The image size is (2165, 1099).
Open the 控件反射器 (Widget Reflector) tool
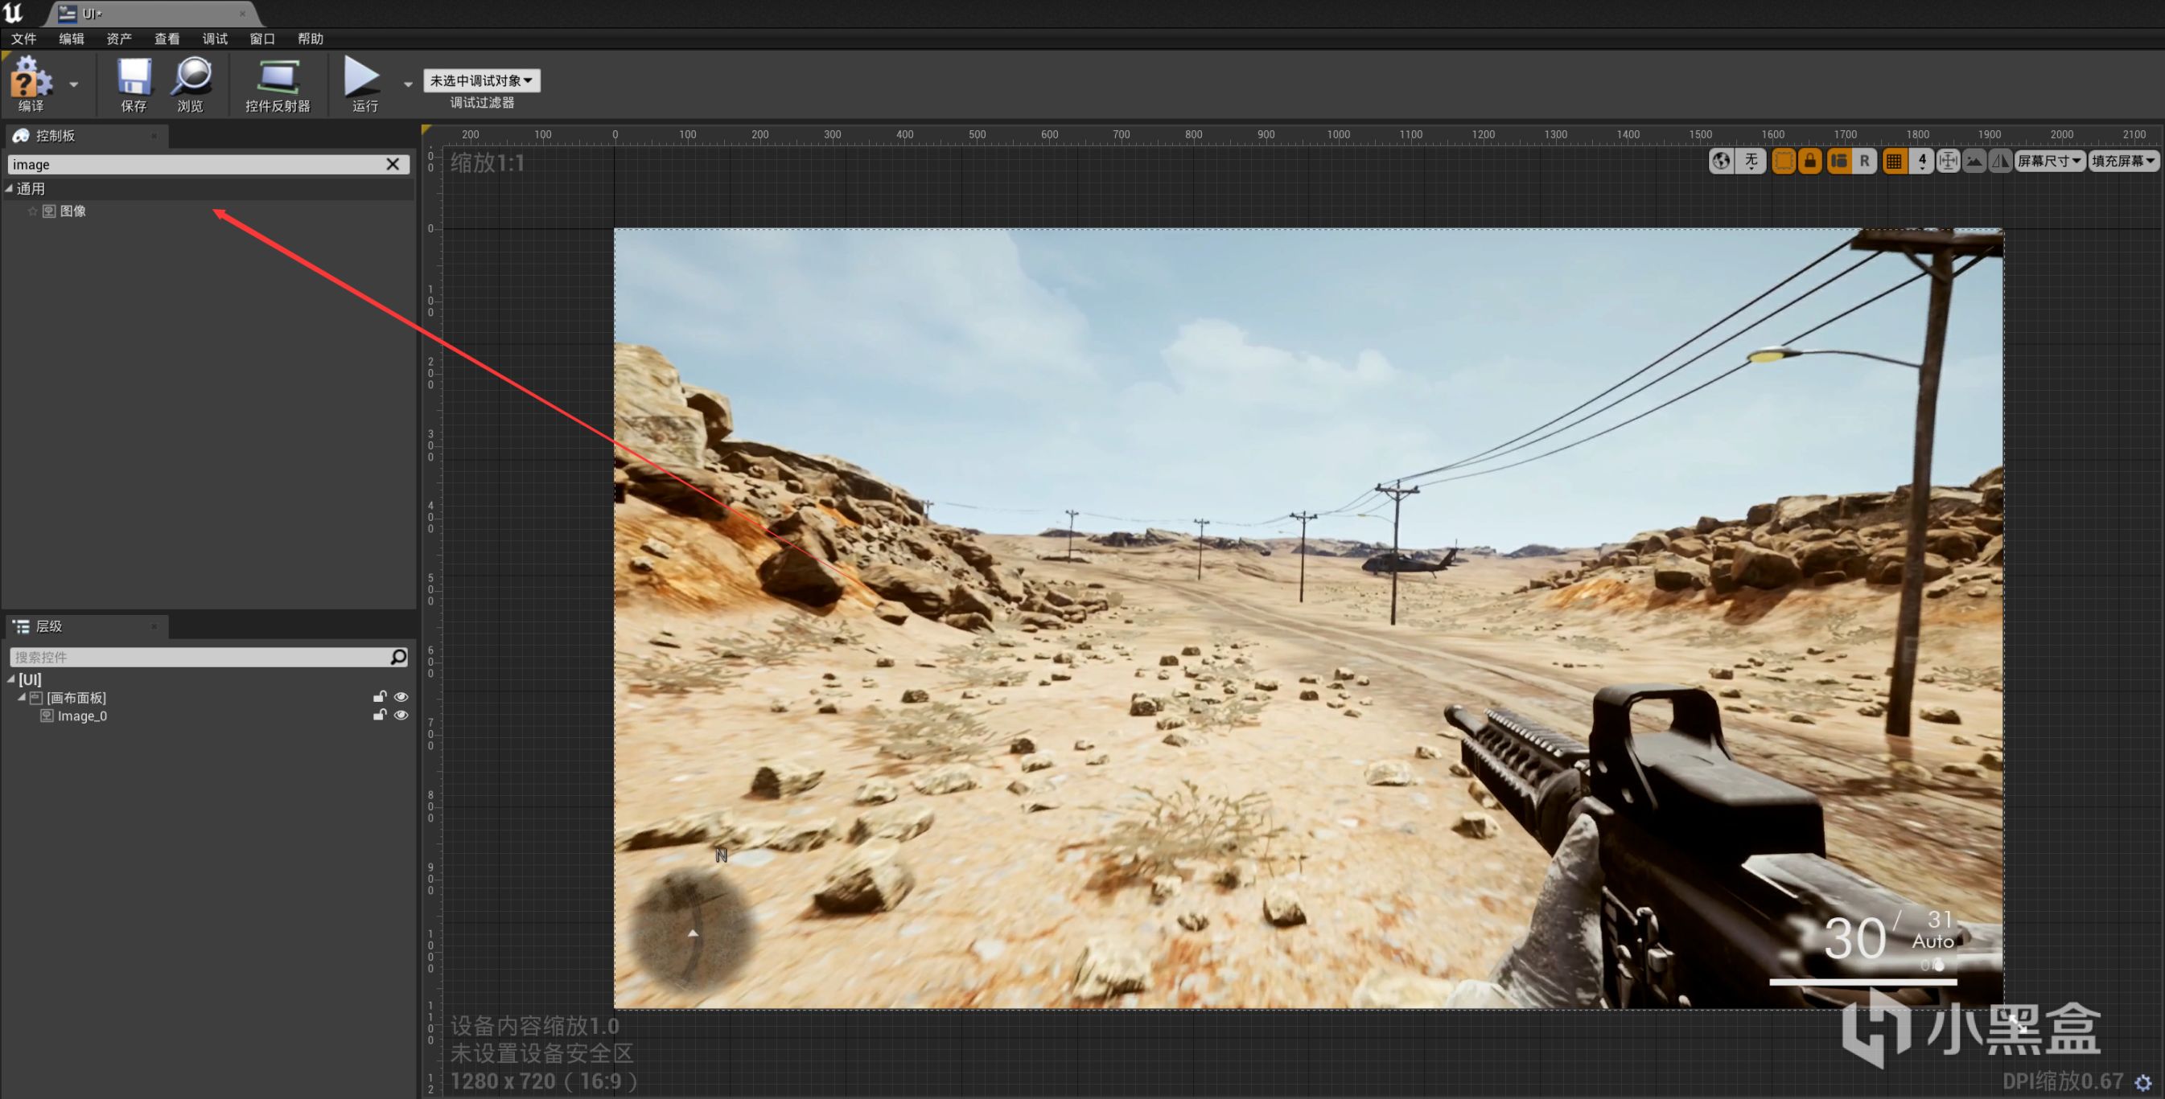click(x=278, y=84)
